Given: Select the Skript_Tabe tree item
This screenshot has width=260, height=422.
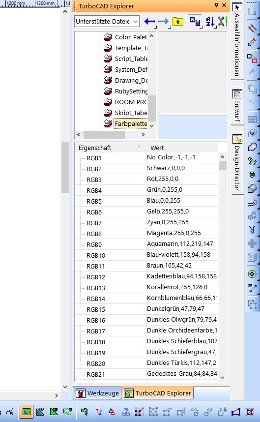Looking at the screenshot, I should [x=131, y=113].
